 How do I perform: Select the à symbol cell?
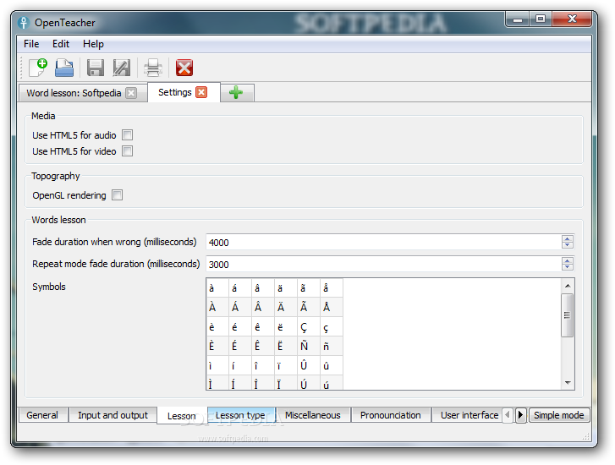tap(217, 288)
